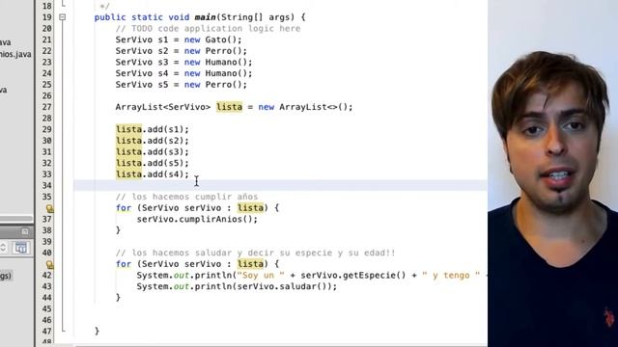This screenshot has width=618, height=347.
Task: Click 'System.out.println(serVivo.saludar());' line
Action: pos(237,286)
